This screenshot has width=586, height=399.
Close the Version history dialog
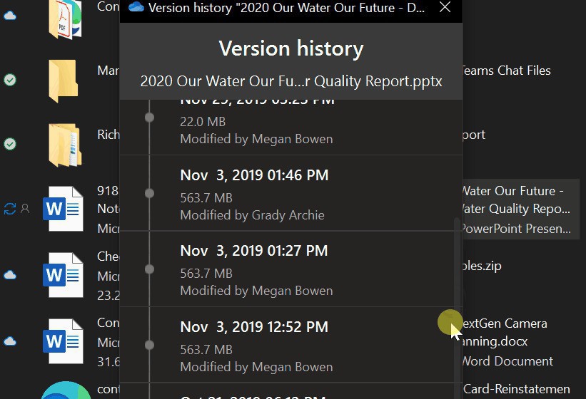click(445, 7)
